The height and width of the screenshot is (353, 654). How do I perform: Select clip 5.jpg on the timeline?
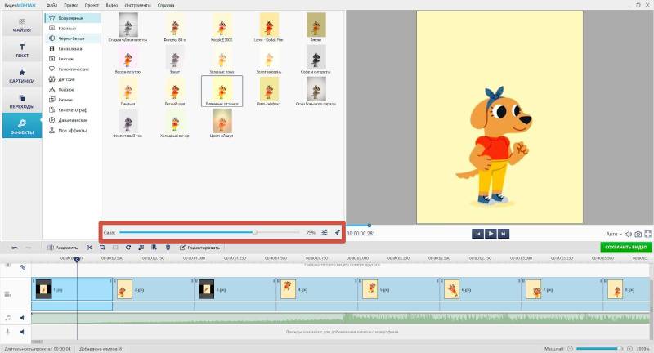click(399, 289)
